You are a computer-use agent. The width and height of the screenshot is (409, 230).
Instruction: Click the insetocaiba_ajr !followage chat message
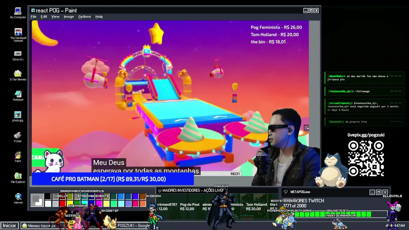coord(365,91)
